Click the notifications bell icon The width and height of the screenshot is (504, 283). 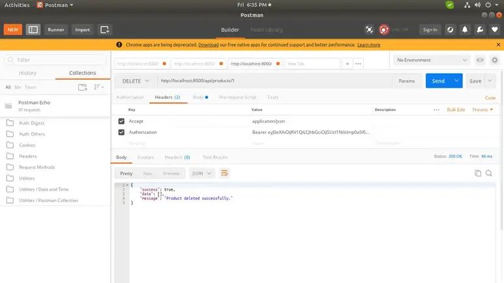click(x=465, y=29)
